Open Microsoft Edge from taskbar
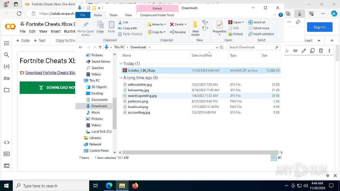This screenshot has height=191, width=340. pos(109,186)
